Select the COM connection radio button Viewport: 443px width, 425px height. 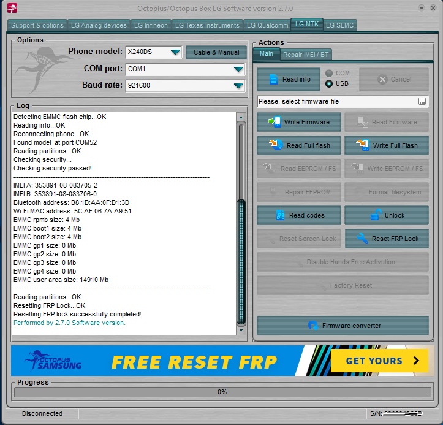coord(329,73)
